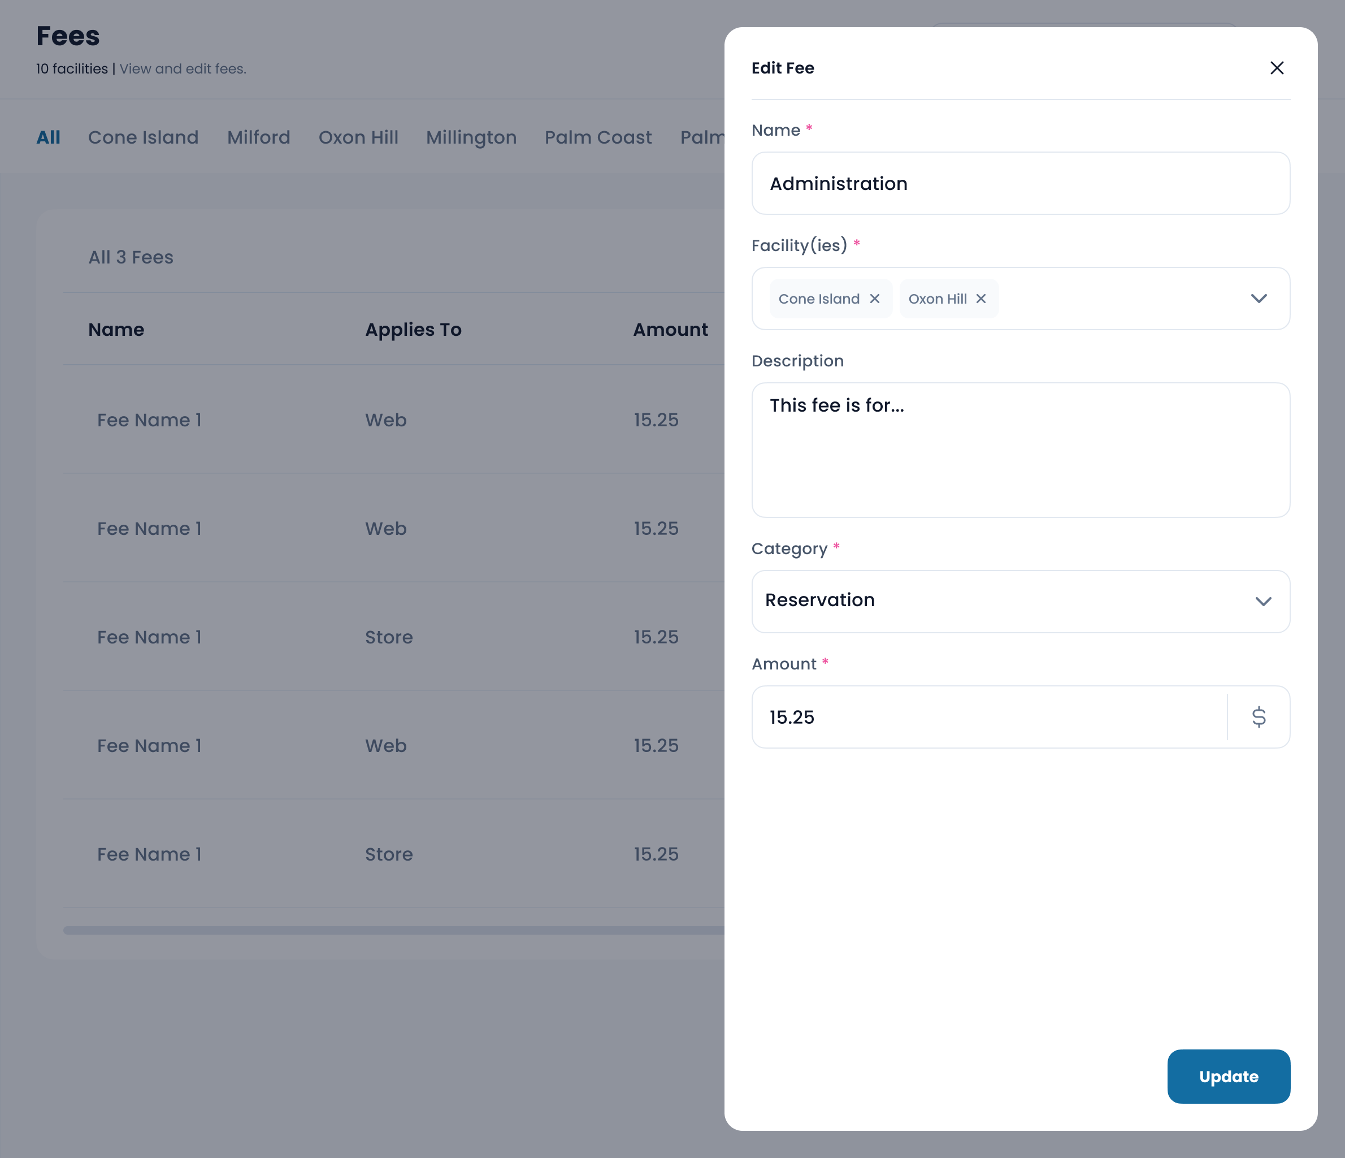Expand the Facility(ies) dropdown chevron

click(1258, 299)
